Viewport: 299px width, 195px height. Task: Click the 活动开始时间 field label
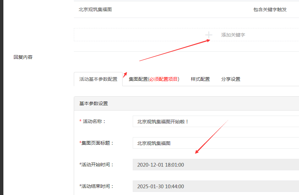pyautogui.click(x=97, y=165)
